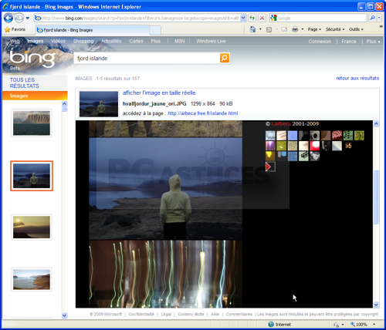Stop loading with the red X icon

point(262,18)
